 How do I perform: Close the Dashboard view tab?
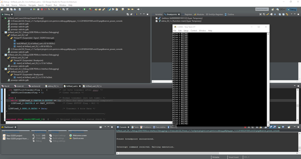tap(16, 127)
